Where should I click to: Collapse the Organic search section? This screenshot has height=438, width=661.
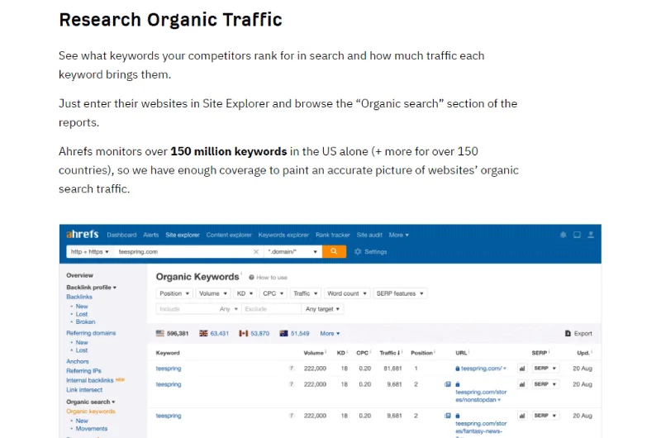coord(91,402)
